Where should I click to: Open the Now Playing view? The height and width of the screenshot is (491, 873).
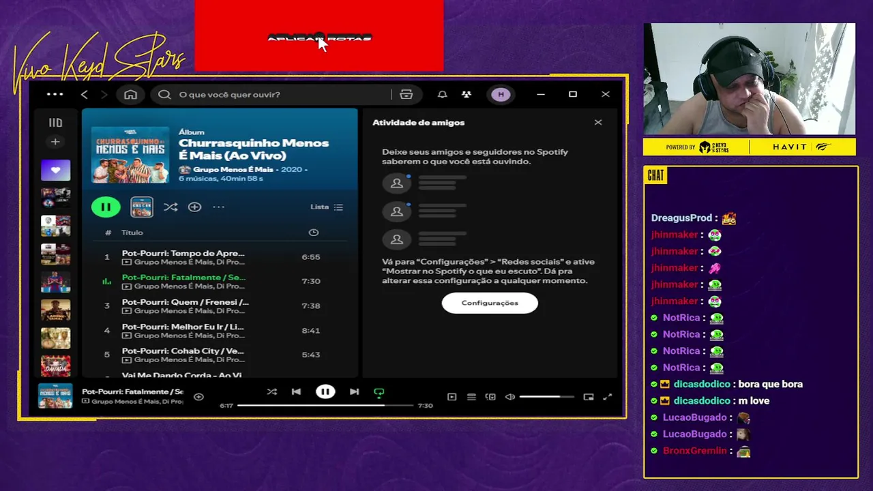[x=452, y=397]
